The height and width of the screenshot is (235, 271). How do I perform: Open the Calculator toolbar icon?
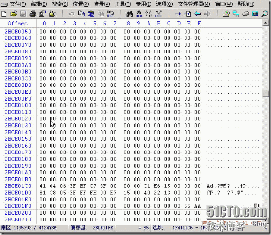(255, 14)
